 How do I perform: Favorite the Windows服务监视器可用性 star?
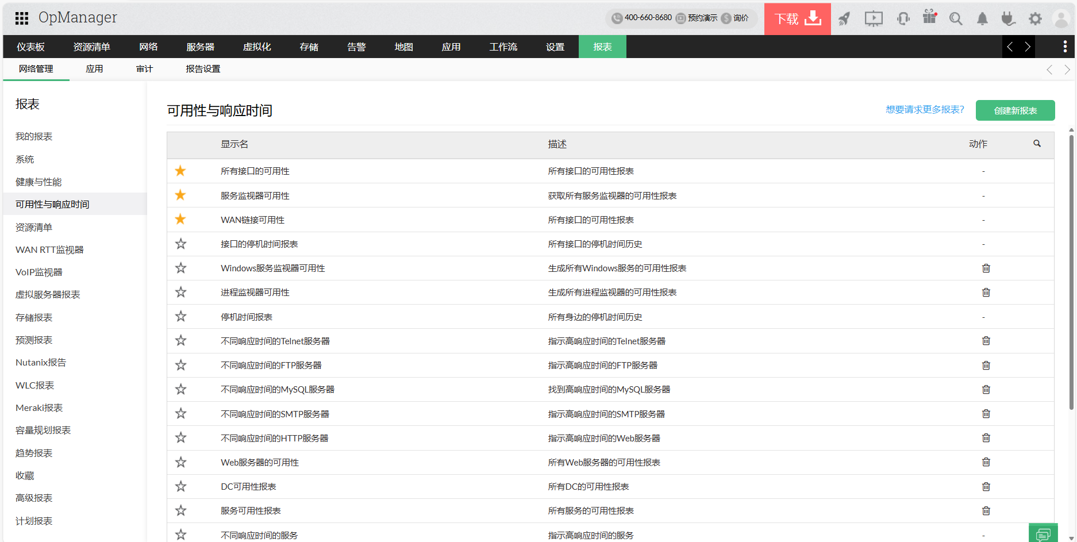[180, 268]
